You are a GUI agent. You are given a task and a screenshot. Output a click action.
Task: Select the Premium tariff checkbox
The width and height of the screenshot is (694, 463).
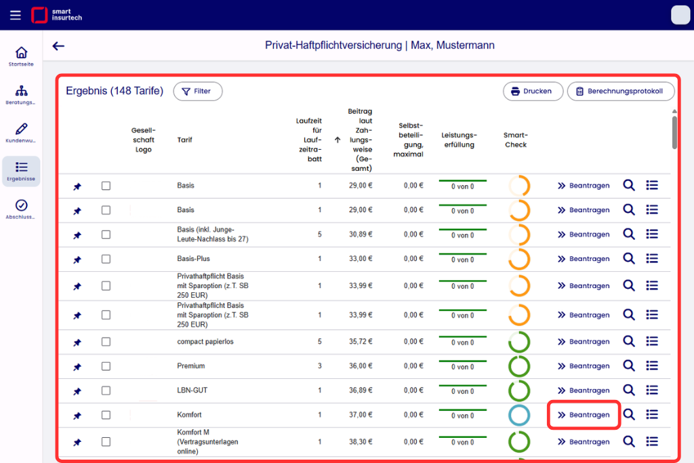coord(106,366)
